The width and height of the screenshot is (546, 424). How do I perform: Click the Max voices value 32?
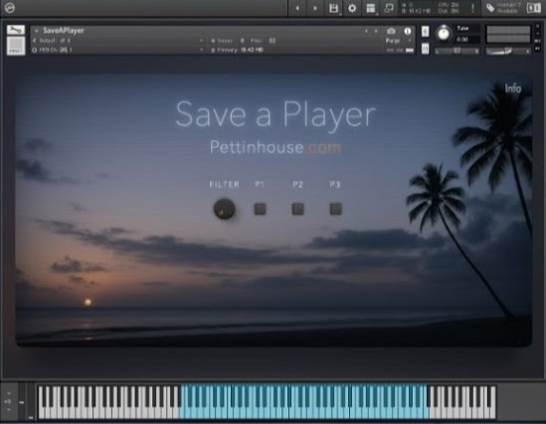pyautogui.click(x=272, y=41)
